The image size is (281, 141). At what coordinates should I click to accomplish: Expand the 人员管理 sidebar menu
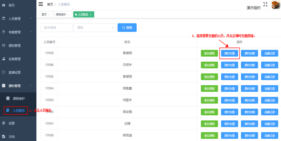[x=17, y=19]
